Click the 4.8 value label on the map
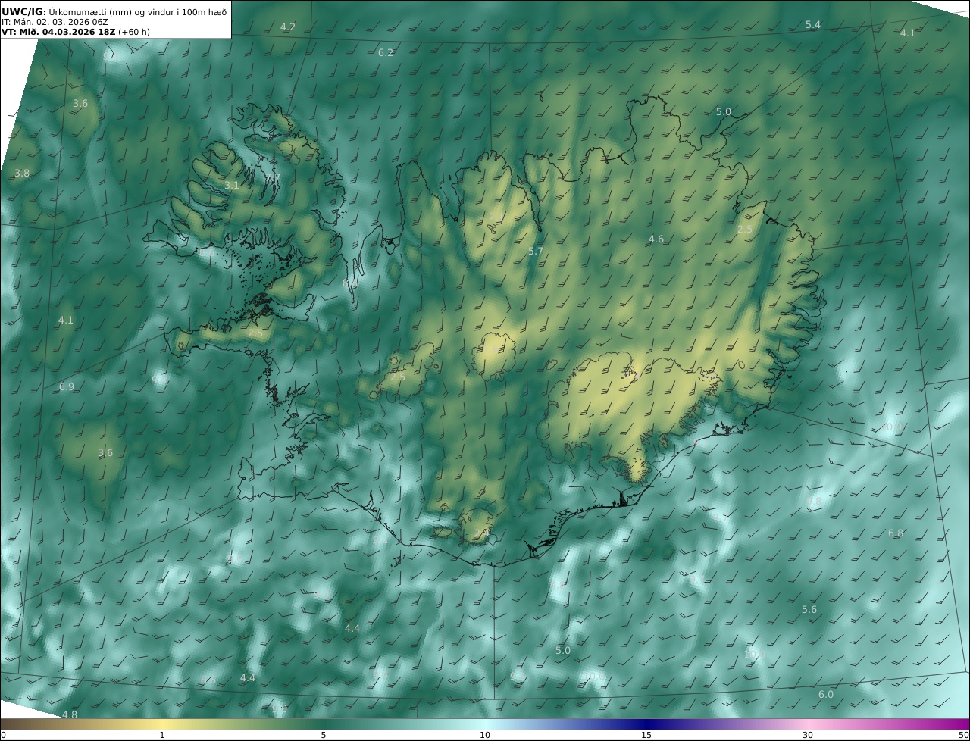The height and width of the screenshot is (741, 970). point(70,714)
